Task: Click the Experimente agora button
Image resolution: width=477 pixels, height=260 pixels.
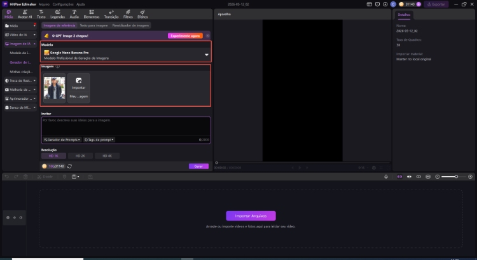Action: tap(185, 36)
